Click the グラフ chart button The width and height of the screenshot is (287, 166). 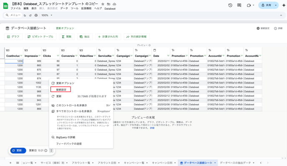coord(13,37)
